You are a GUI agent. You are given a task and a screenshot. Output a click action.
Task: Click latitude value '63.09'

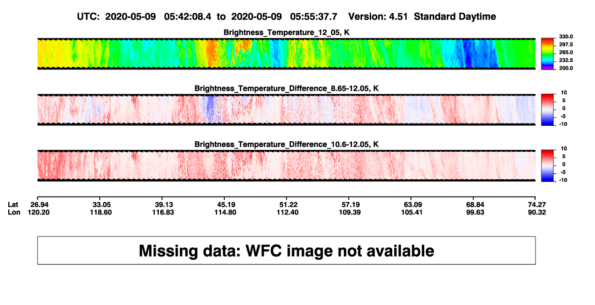click(412, 204)
